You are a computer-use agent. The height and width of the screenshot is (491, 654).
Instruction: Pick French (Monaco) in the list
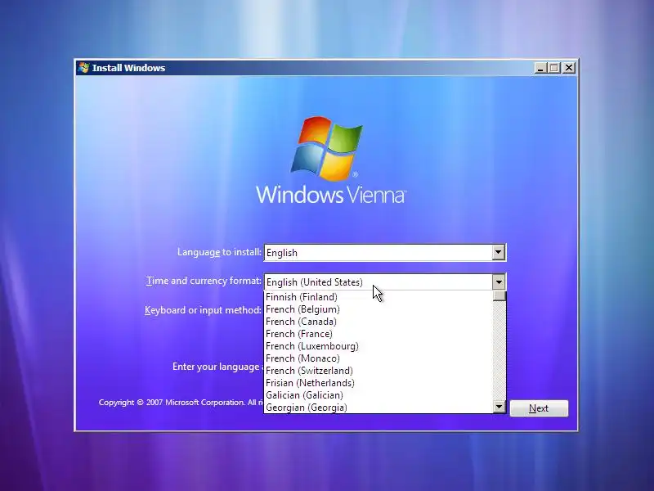click(379, 358)
